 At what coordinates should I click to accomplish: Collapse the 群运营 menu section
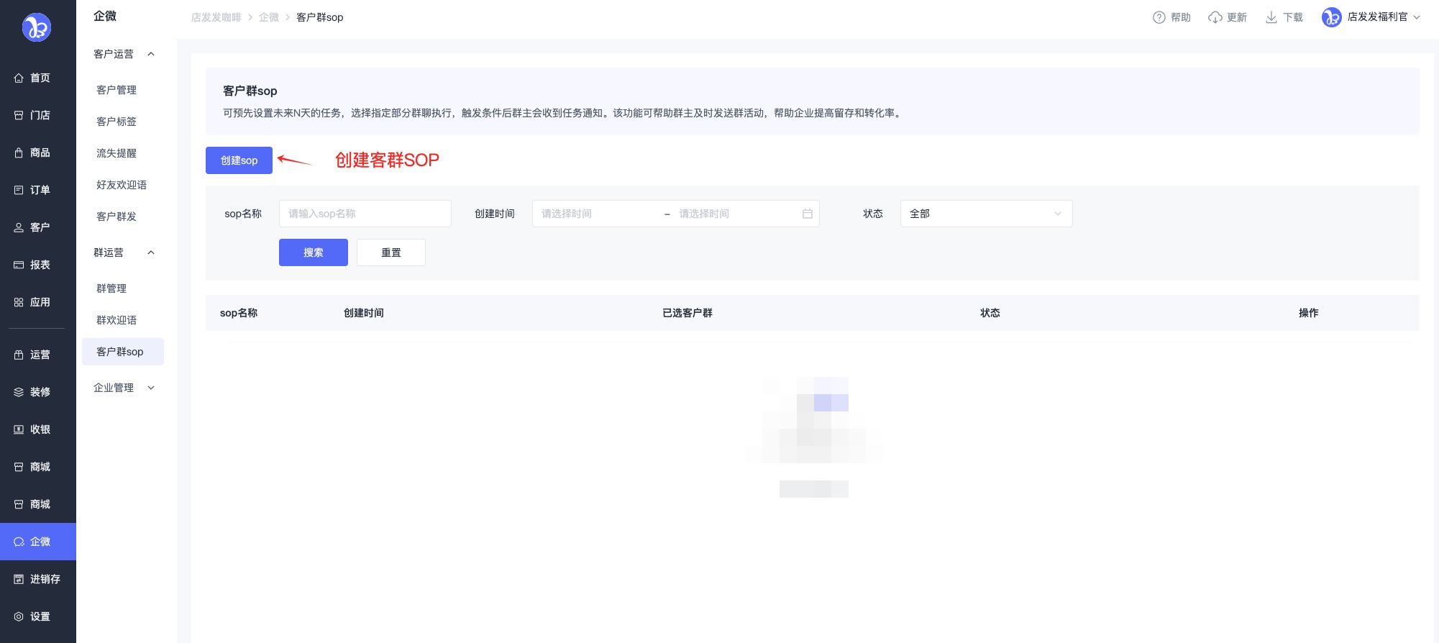click(151, 252)
